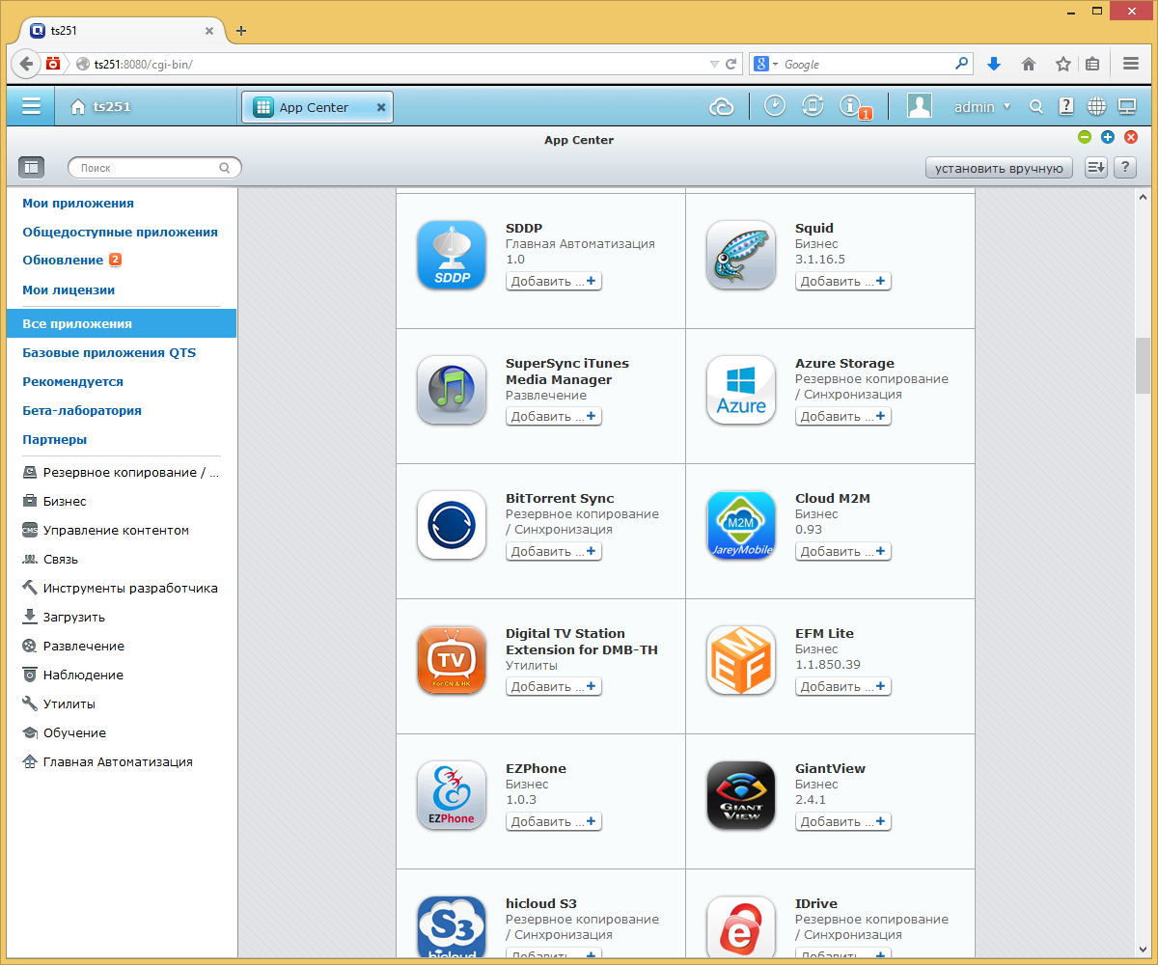The height and width of the screenshot is (965, 1158).
Task: Go to Firefox home page icon
Action: [1029, 64]
